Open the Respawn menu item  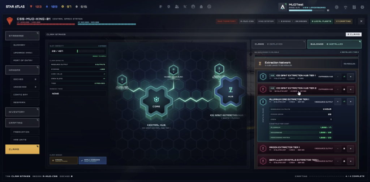(25, 103)
